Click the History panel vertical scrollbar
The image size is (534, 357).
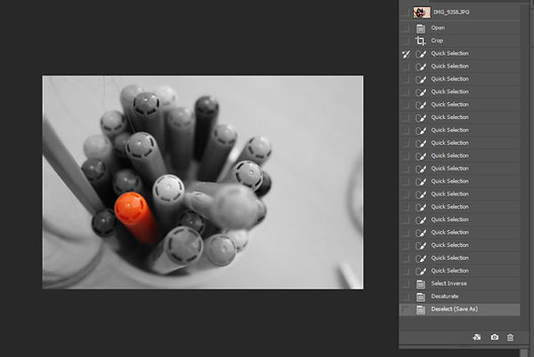tap(523, 173)
